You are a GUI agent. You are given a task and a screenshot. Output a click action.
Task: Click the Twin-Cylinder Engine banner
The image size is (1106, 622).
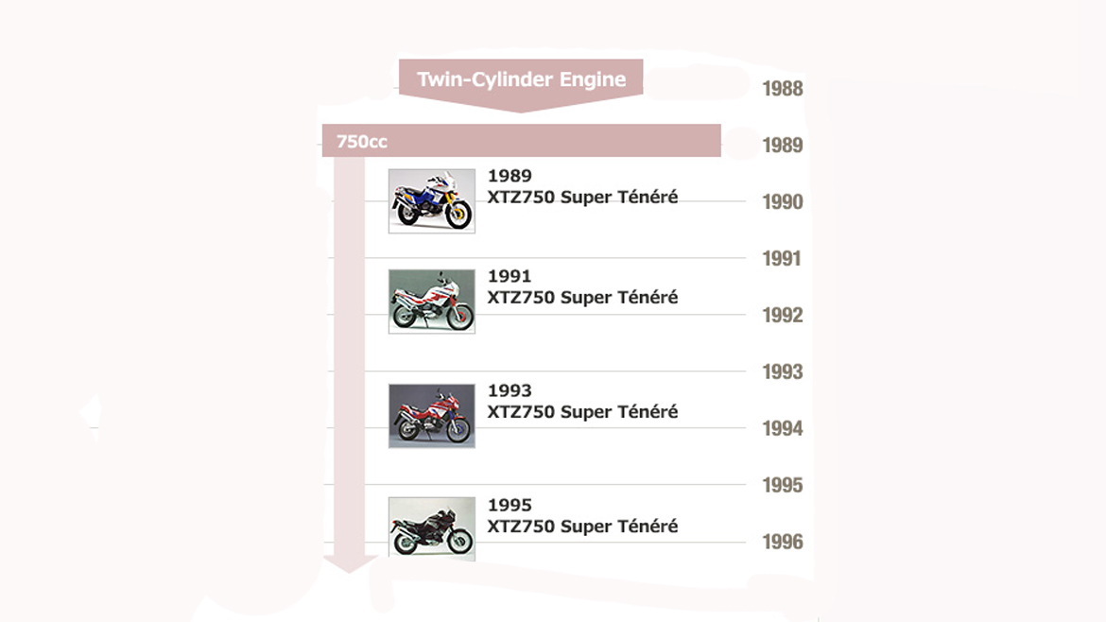(x=521, y=85)
